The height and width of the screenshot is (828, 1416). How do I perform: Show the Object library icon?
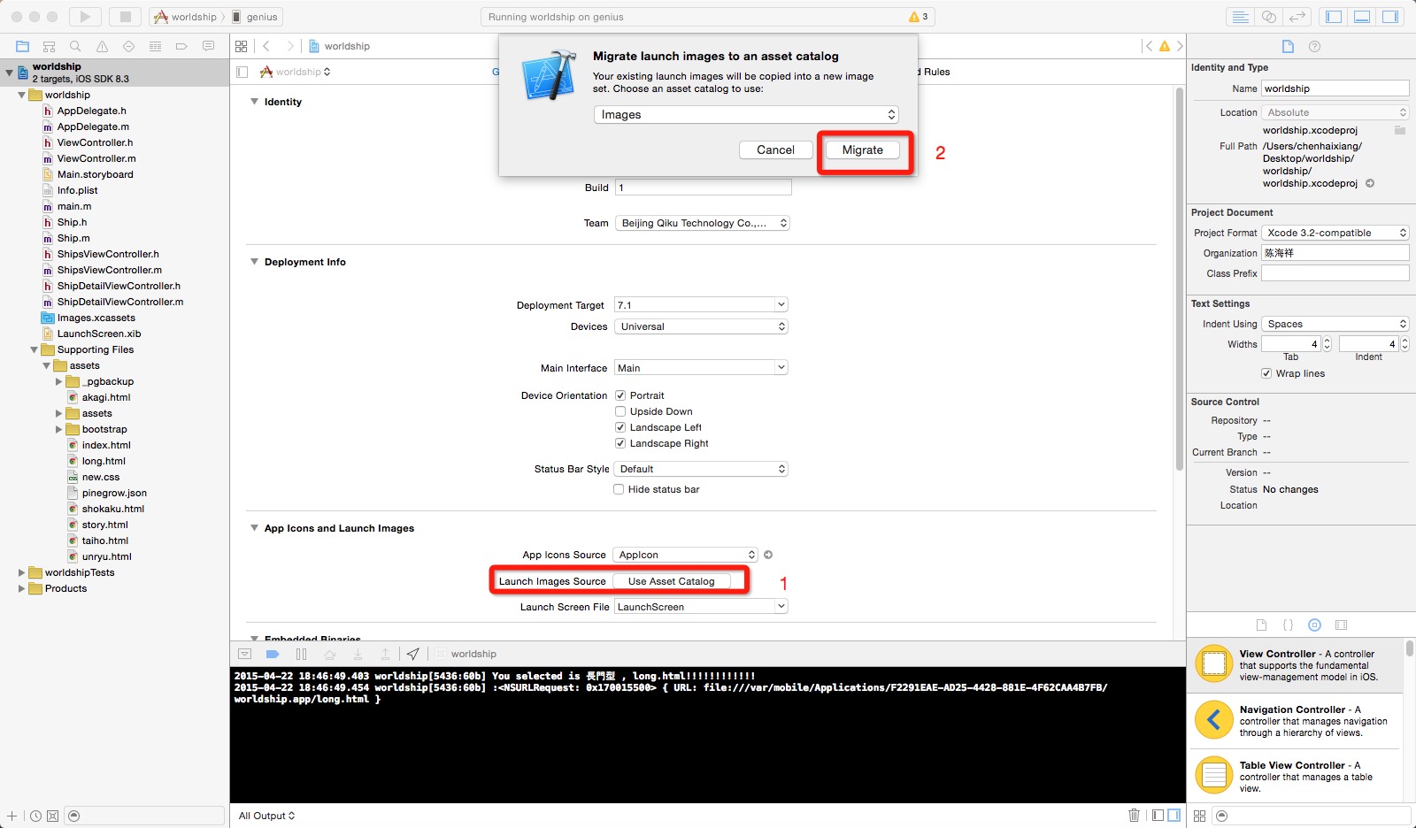pos(1314,625)
